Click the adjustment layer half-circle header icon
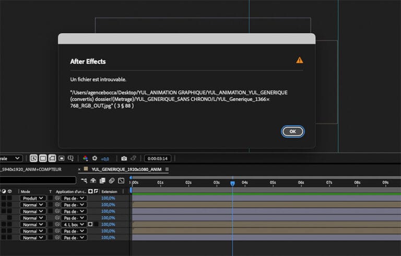 [4, 191]
